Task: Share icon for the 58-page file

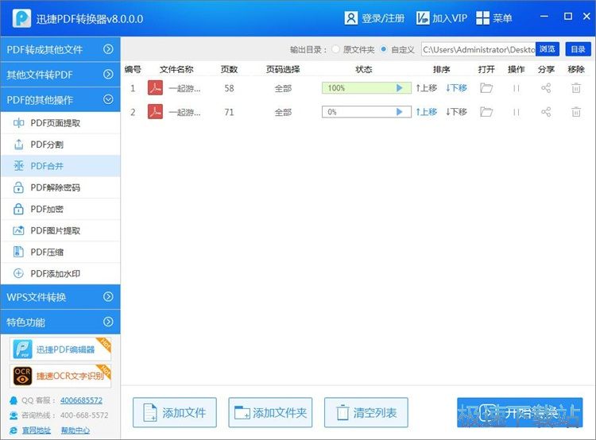Action: click(546, 88)
